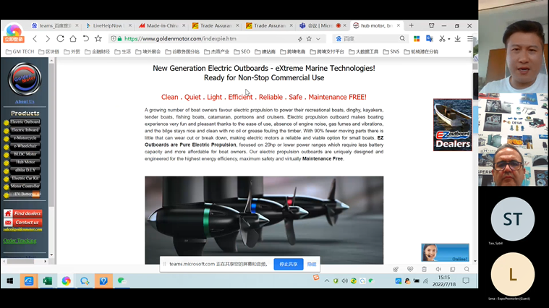Open the EZ Outboard Dealers banner
The image size is (549, 308).
point(452,125)
